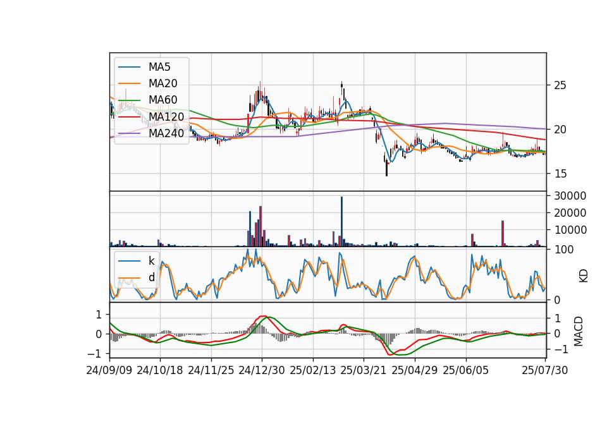The height and width of the screenshot is (436, 607).
Task: Click the KD axis title
Action: [584, 276]
